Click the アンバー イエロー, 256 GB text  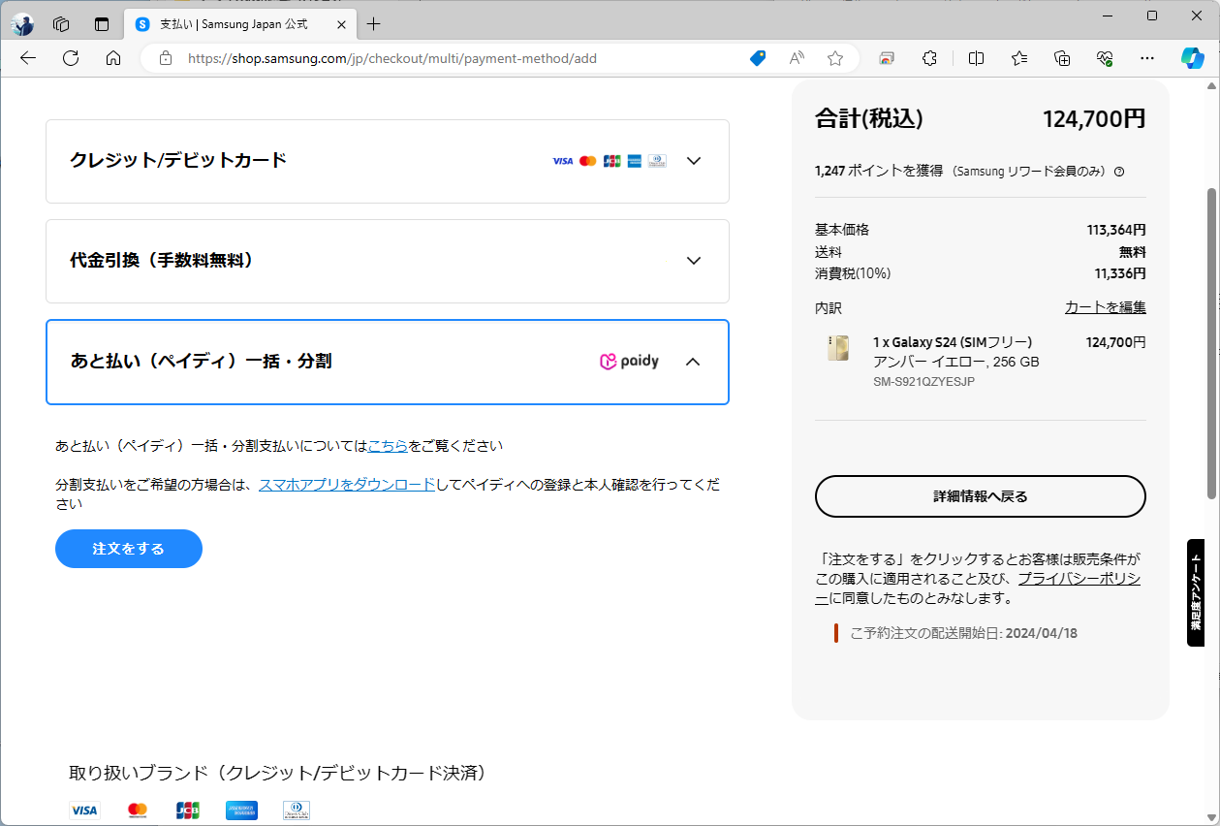956,362
